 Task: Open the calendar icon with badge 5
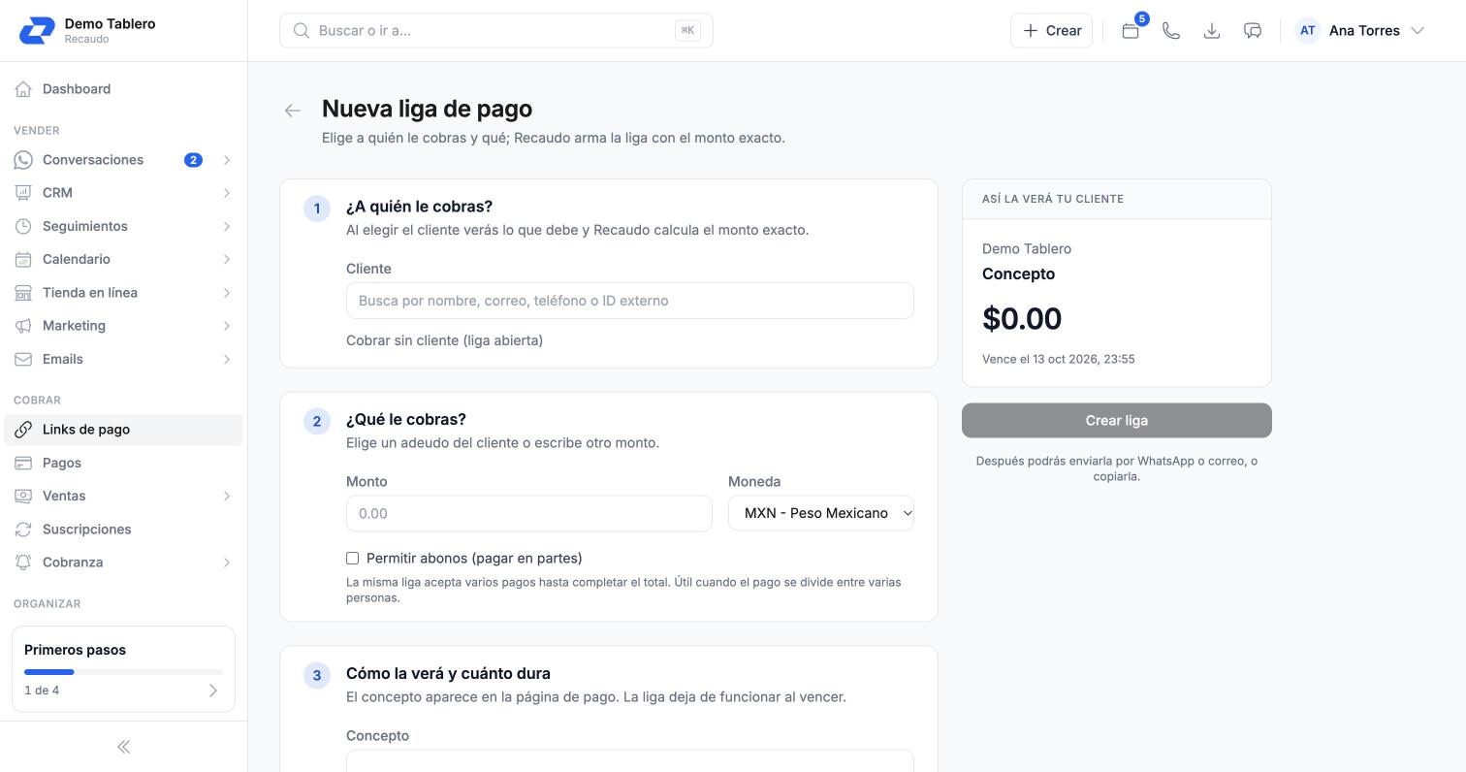(x=1131, y=30)
